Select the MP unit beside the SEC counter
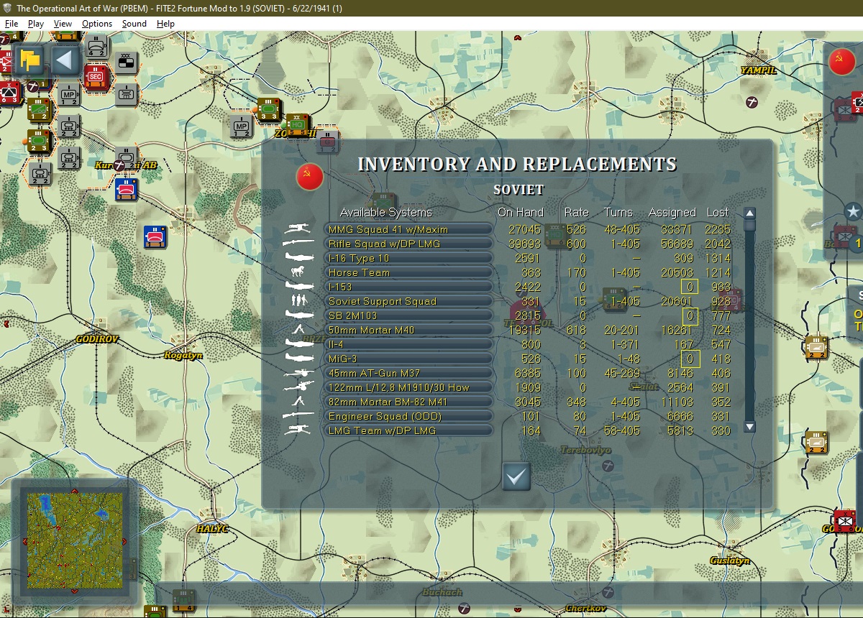 pos(69,93)
